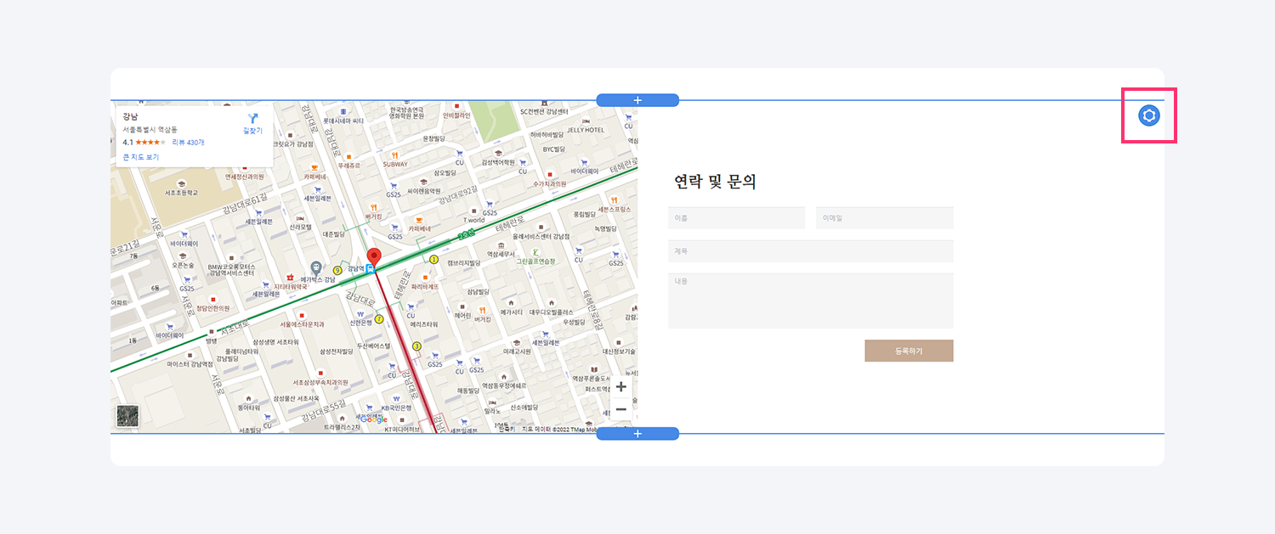
Task: Add a block below using bottom plus
Action: pos(637,434)
